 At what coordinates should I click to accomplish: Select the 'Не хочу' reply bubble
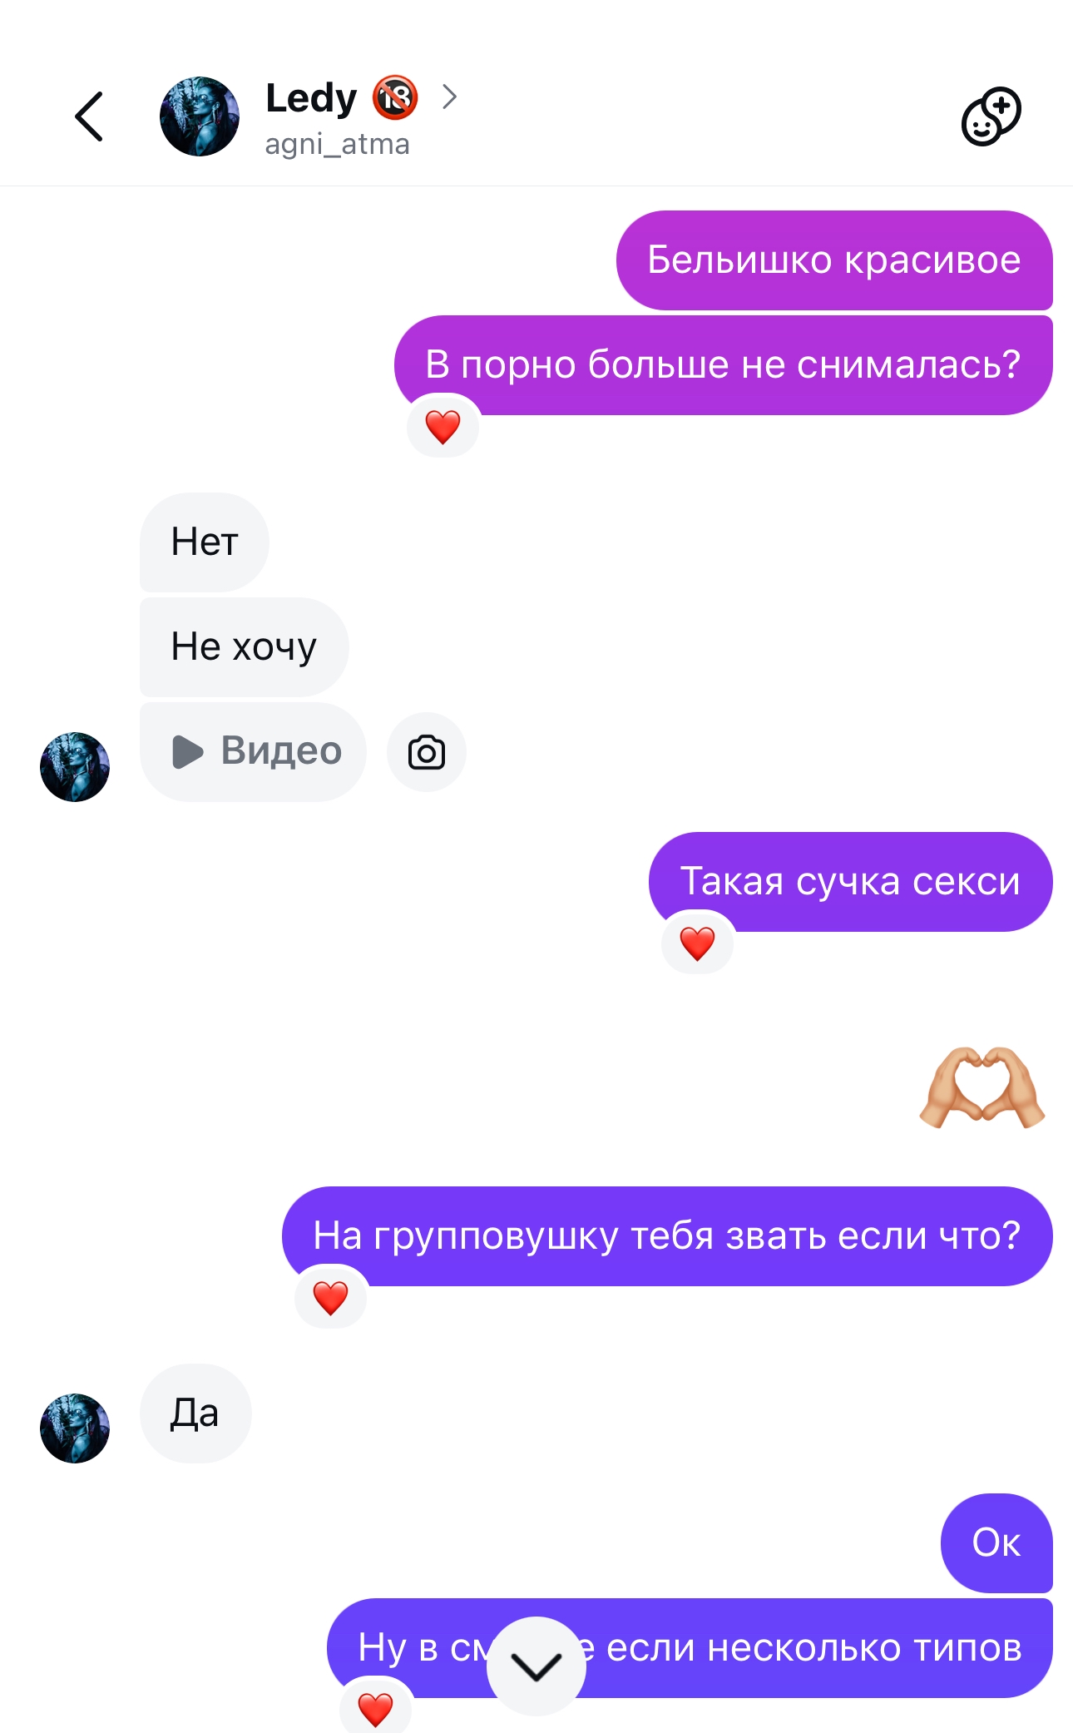coord(244,647)
